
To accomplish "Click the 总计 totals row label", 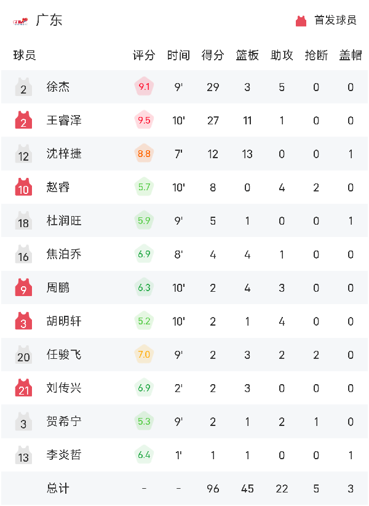I will coord(58,488).
